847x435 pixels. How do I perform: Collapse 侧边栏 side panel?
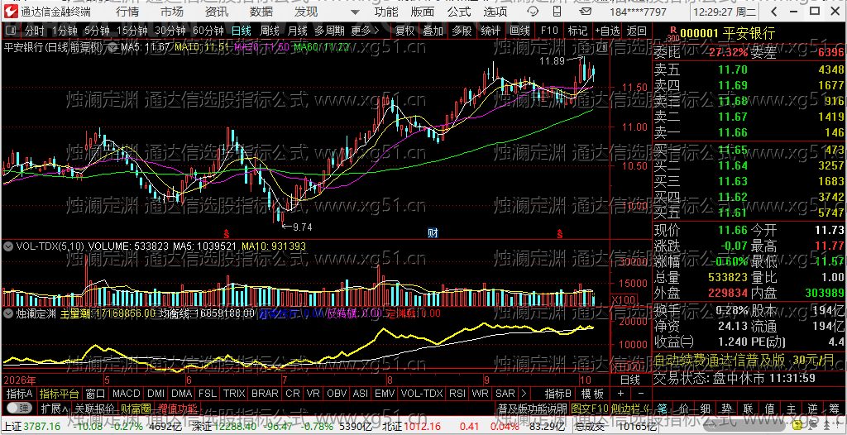click(632, 408)
